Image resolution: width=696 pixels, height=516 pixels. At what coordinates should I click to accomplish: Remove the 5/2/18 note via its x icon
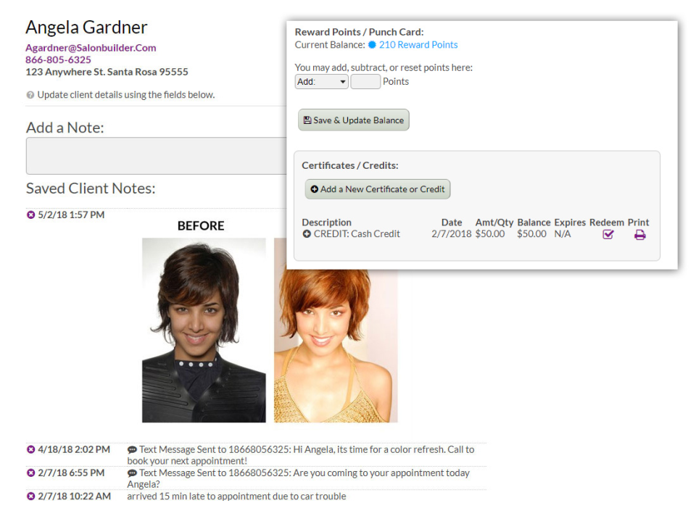30,215
